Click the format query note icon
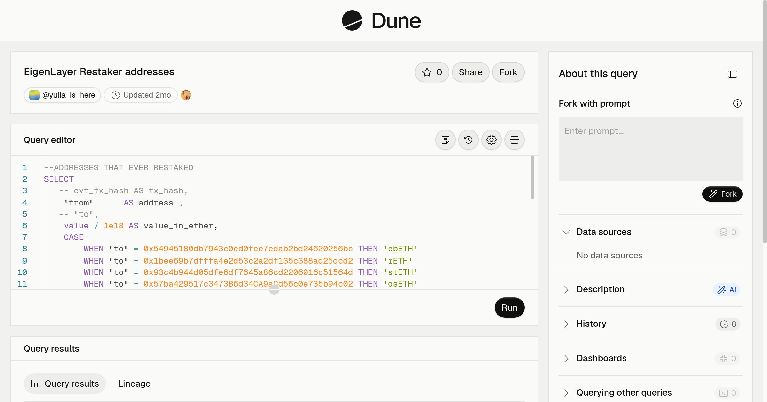767x402 pixels. (x=445, y=140)
